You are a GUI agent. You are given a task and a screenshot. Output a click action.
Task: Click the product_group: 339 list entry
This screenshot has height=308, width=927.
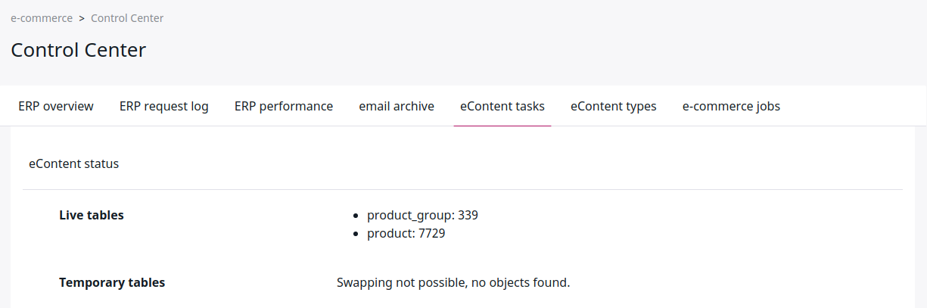coord(422,215)
